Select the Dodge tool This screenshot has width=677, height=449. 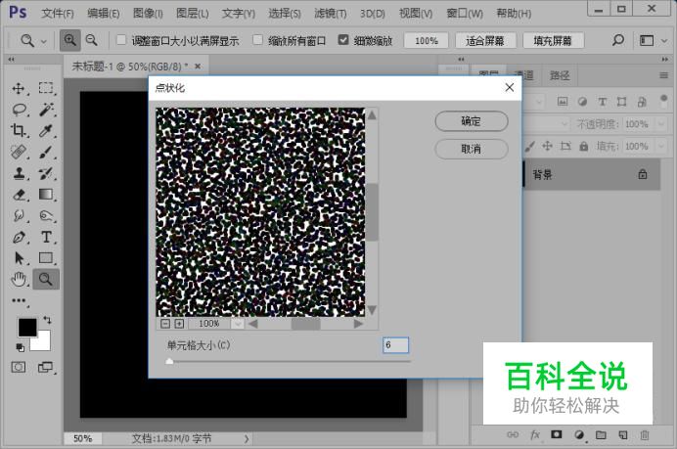[46, 215]
